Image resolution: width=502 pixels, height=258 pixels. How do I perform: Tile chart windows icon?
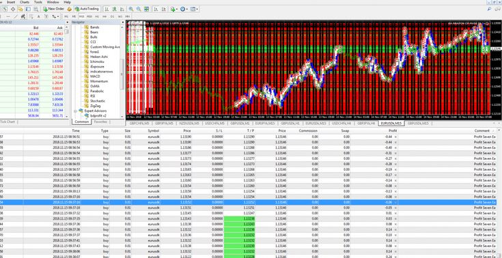click(x=146, y=9)
